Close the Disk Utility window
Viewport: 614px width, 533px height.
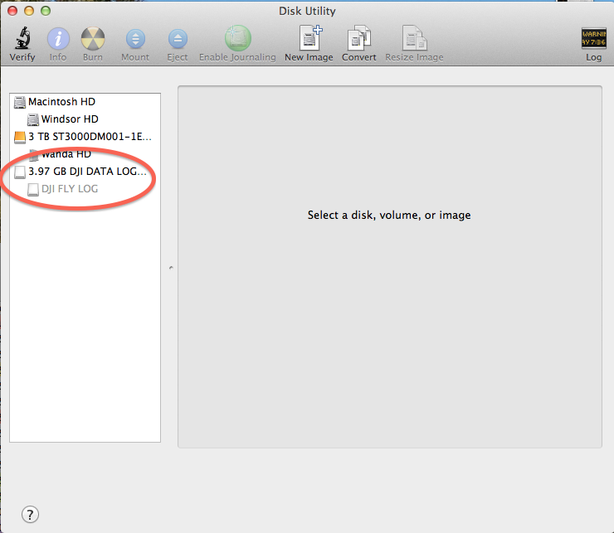tap(12, 11)
